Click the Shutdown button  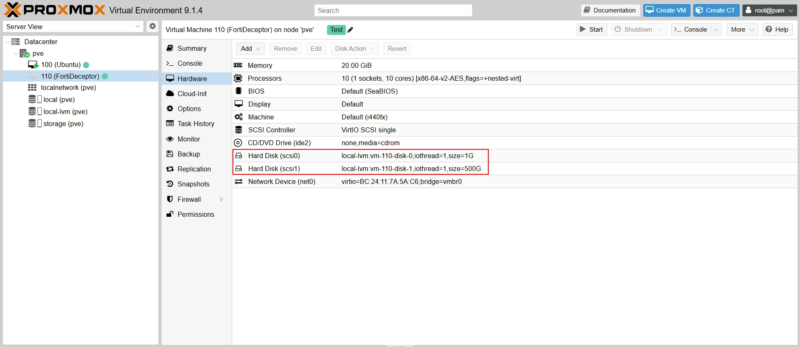[633, 30]
